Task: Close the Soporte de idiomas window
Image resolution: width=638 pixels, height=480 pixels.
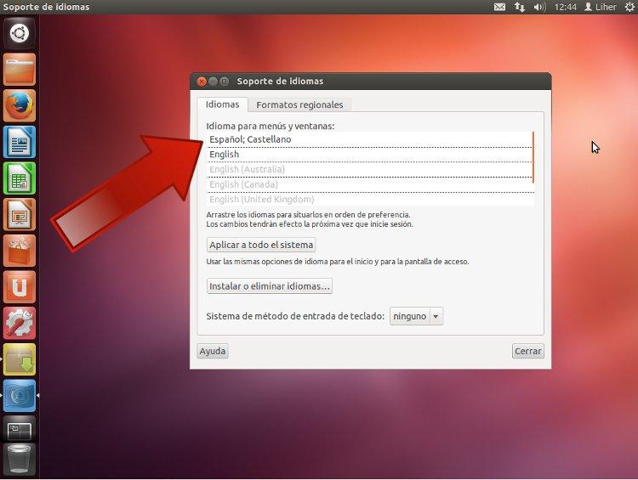Action: pyautogui.click(x=202, y=82)
